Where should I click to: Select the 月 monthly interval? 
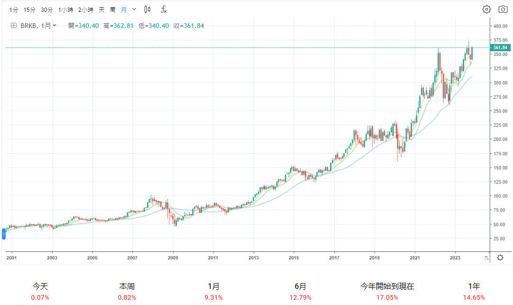(x=124, y=9)
